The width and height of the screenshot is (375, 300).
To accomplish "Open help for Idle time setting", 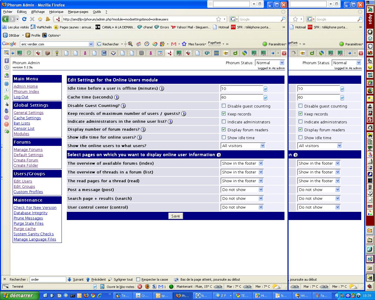I will (x=161, y=88).
